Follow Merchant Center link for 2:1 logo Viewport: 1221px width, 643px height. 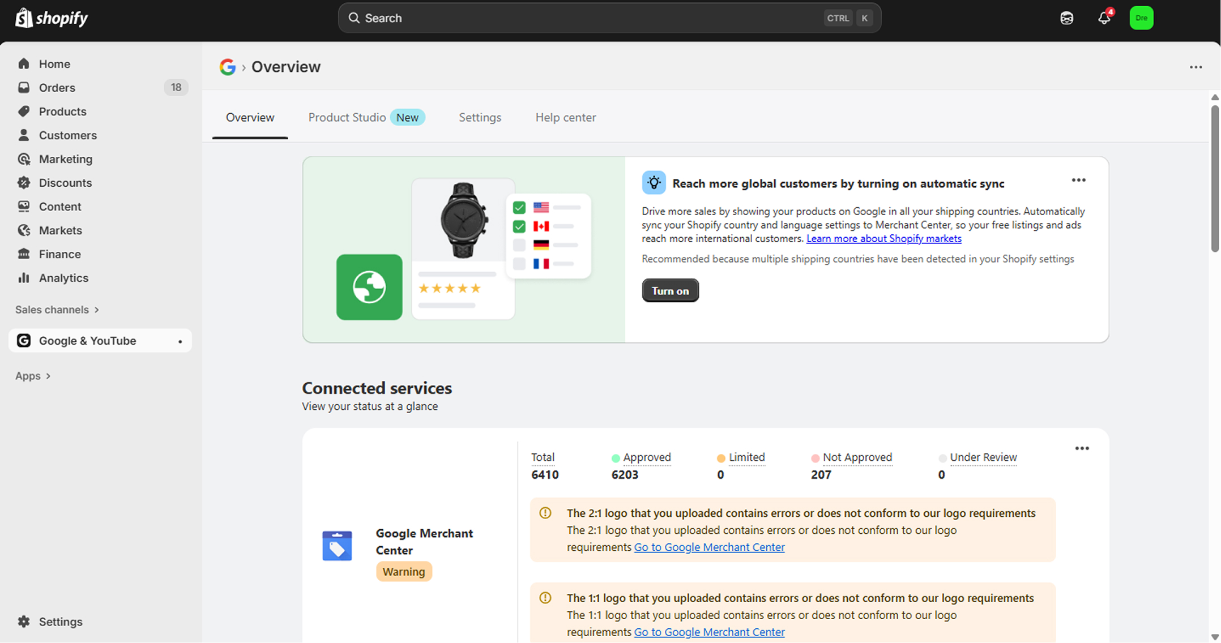click(x=709, y=547)
